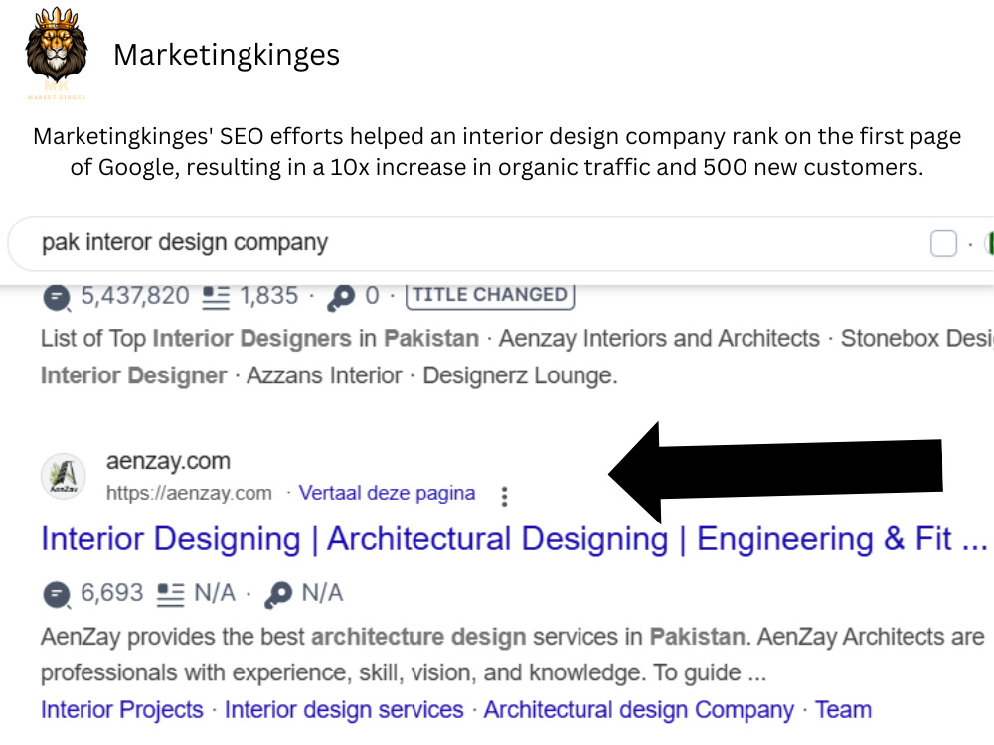Screen dimensions: 994x745
Task: Open the Team sitelink
Action: (843, 710)
